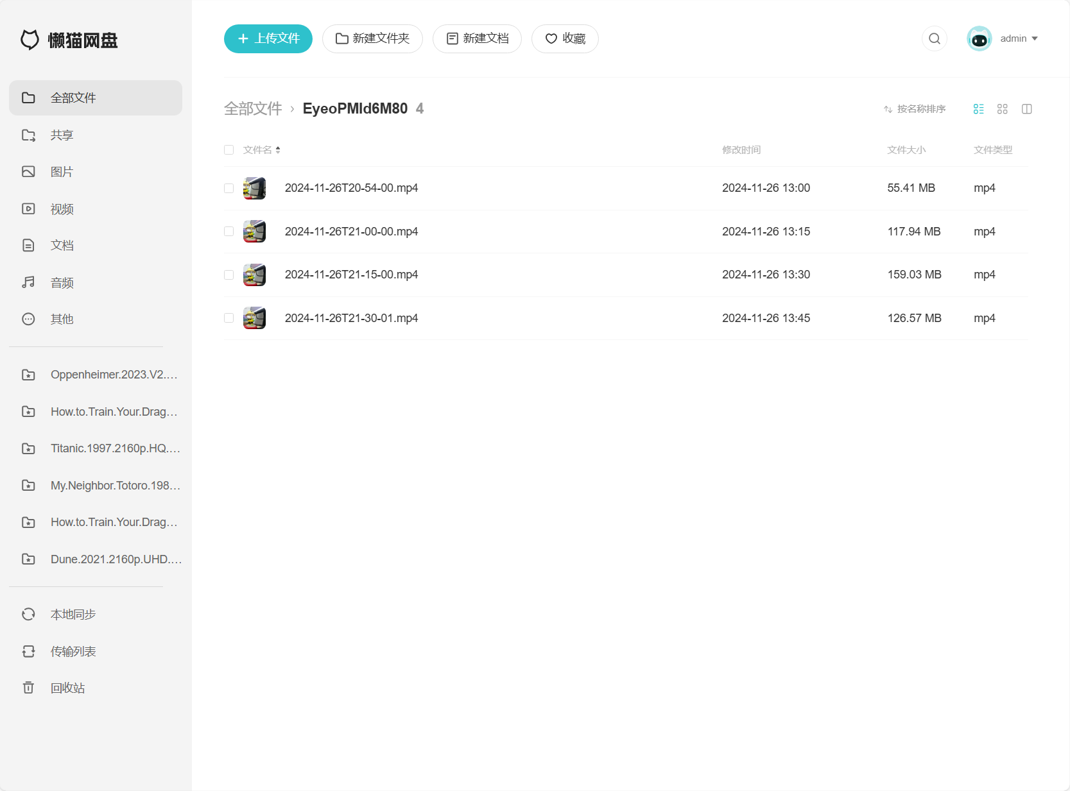Screen dimensions: 1070x791
Task: Click the Upload File (上传文件) button
Action: click(268, 38)
